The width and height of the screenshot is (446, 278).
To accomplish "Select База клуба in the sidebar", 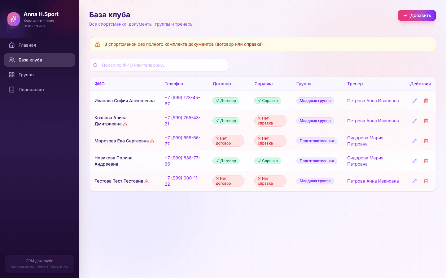I will pos(39,60).
